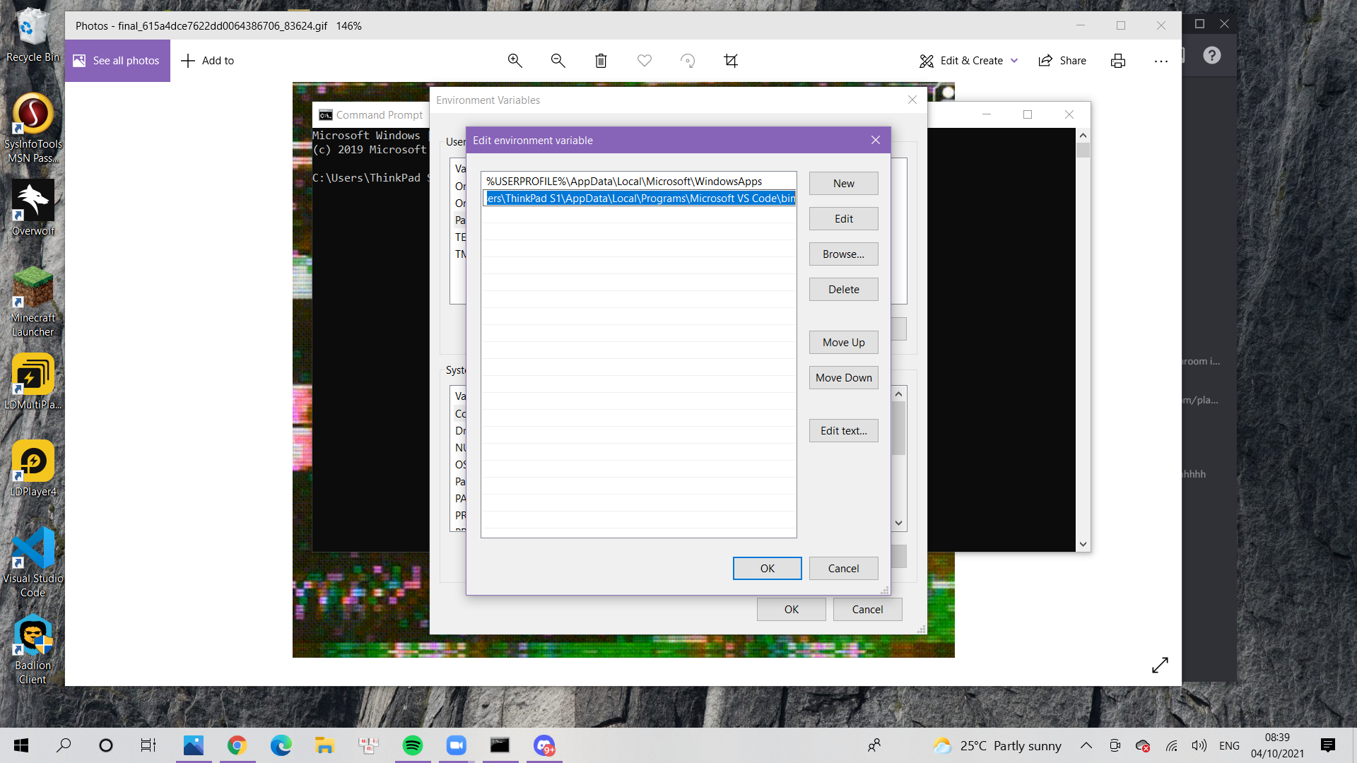The image size is (1357, 763).
Task: Open Overwolf desktop shortcut
Action: coord(33,207)
